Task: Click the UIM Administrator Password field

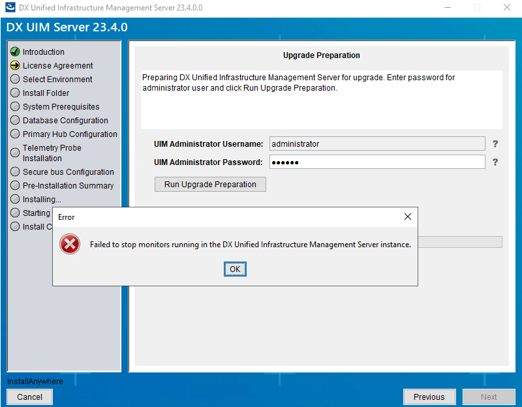Action: [377, 162]
